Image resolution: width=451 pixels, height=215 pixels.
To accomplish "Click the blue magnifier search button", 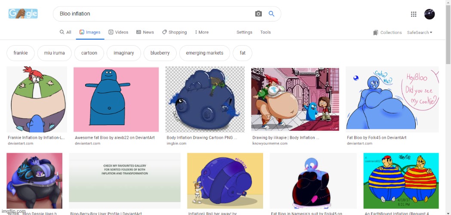I will point(271,13).
